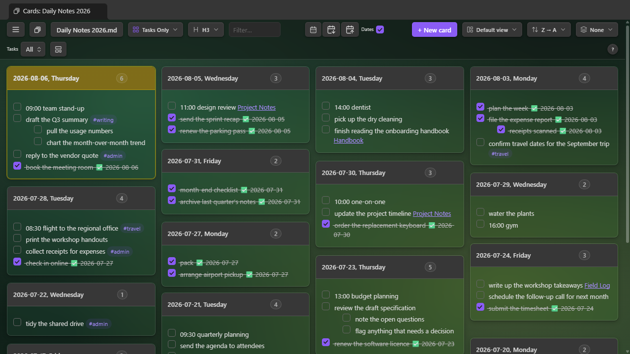Open the Z → A sort dropdown
Image resolution: width=630 pixels, height=354 pixels.
(x=549, y=29)
